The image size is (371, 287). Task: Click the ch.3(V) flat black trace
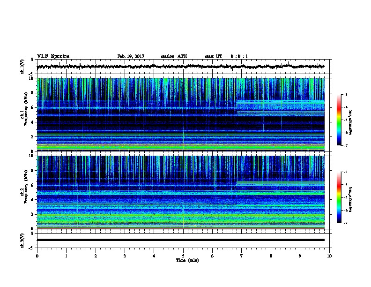pos(181,240)
